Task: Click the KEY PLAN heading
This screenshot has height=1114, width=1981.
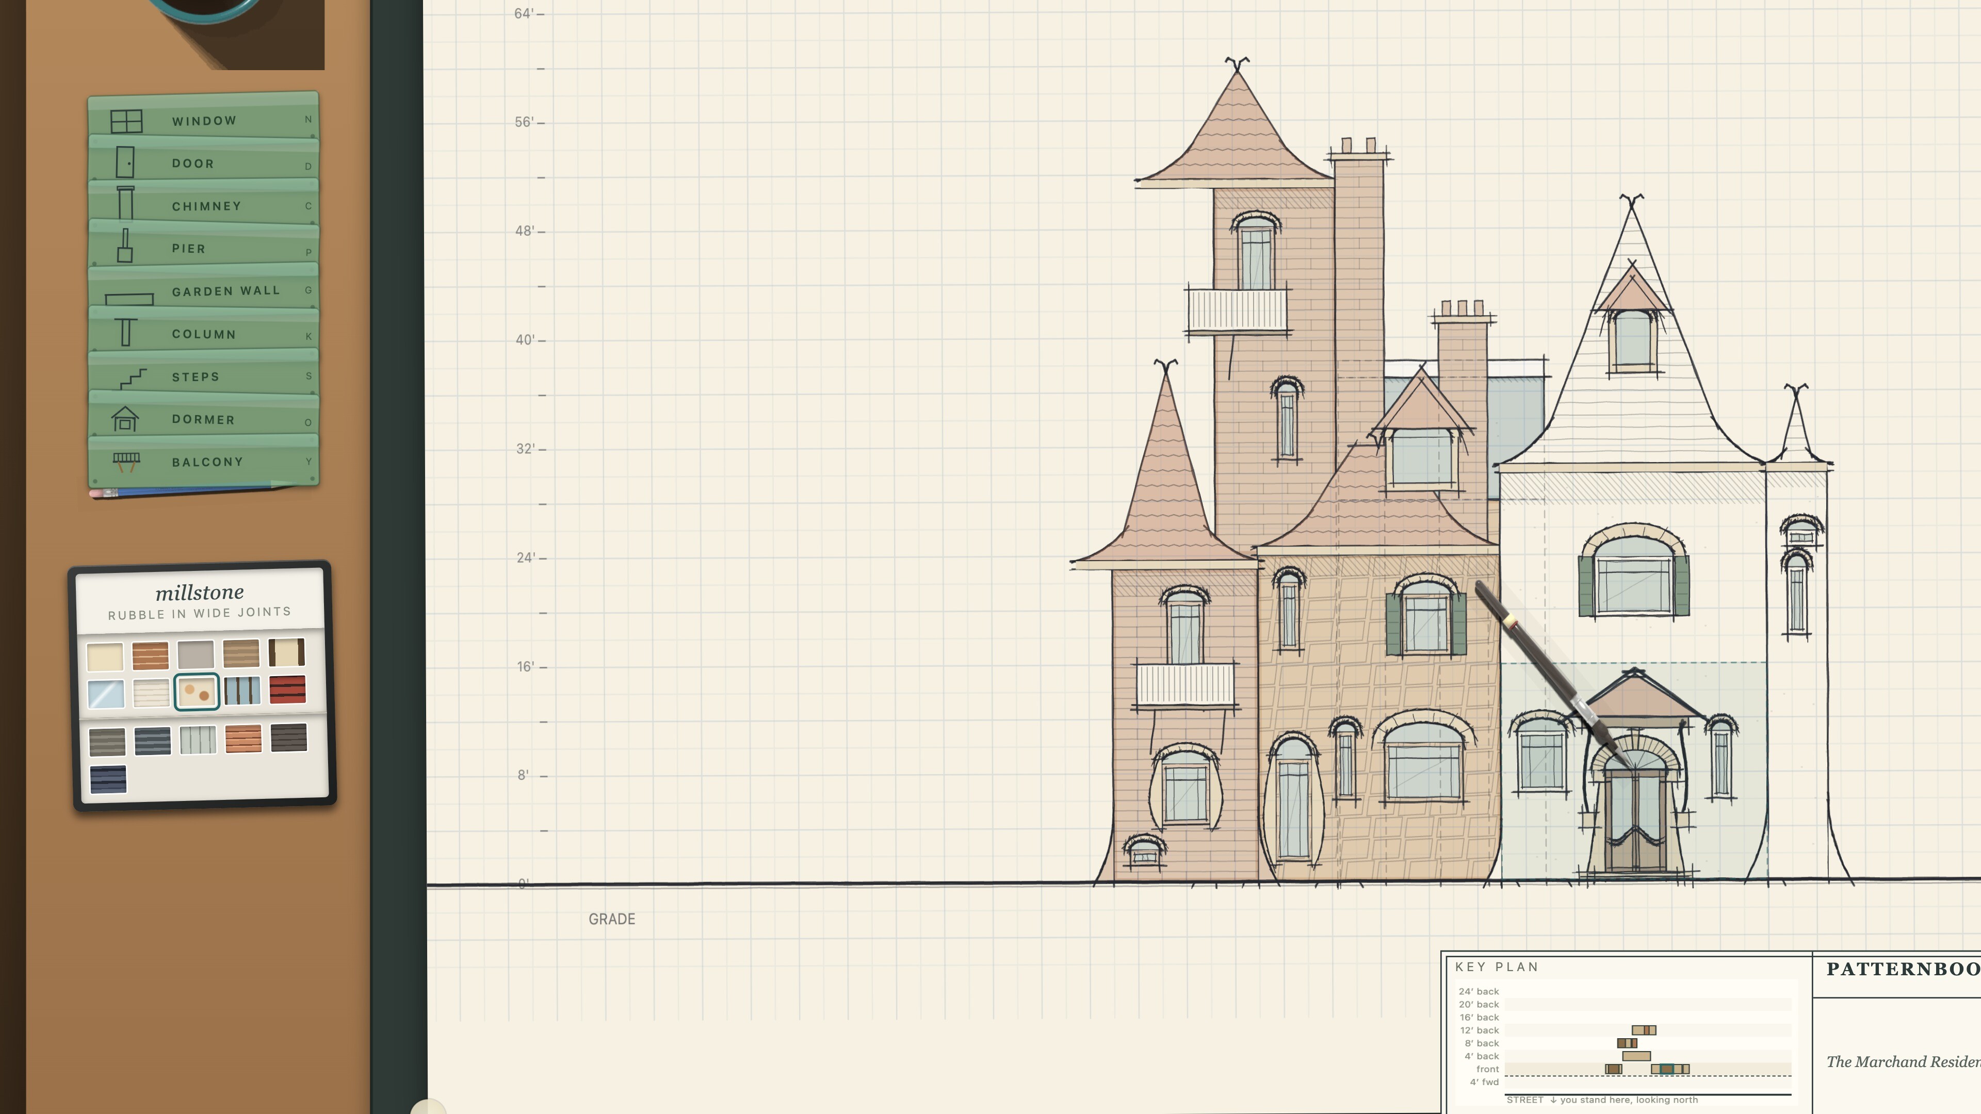Action: pyautogui.click(x=1497, y=967)
